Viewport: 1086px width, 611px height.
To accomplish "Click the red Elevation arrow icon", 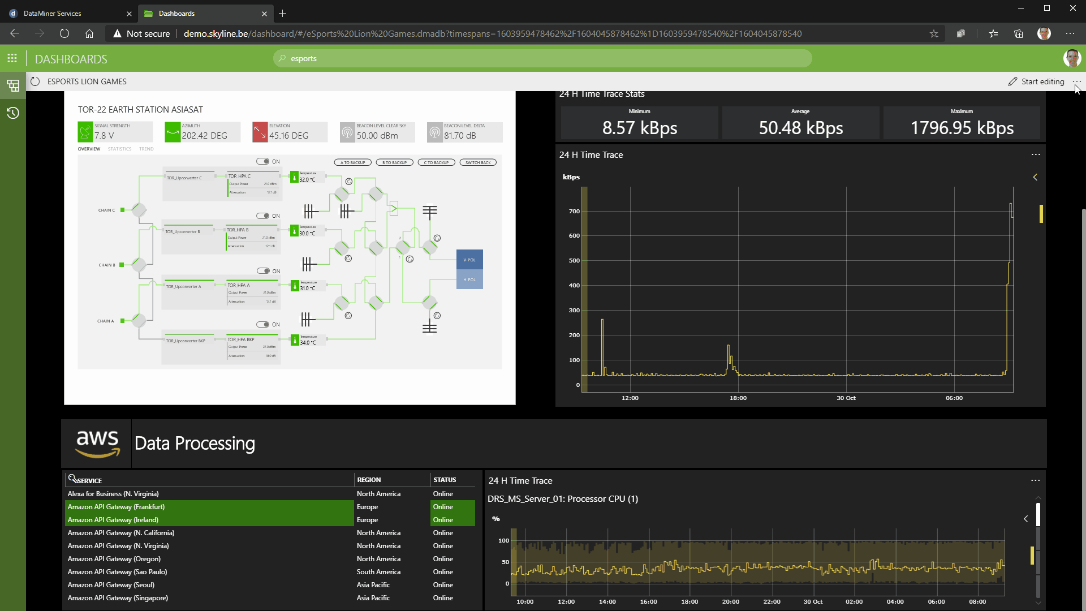I will [x=260, y=132].
